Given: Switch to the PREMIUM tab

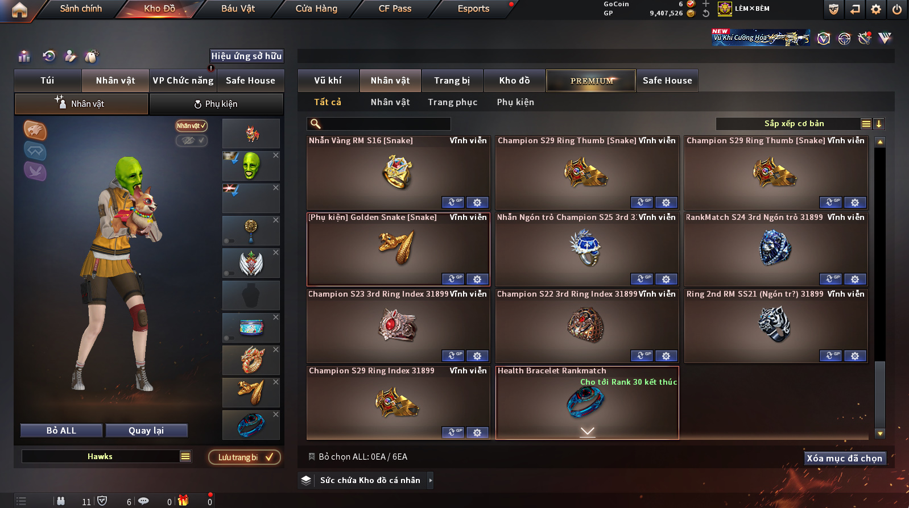Looking at the screenshot, I should pyautogui.click(x=591, y=81).
